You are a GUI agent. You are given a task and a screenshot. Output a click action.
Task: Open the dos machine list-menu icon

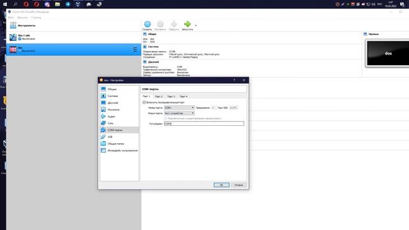point(134,49)
